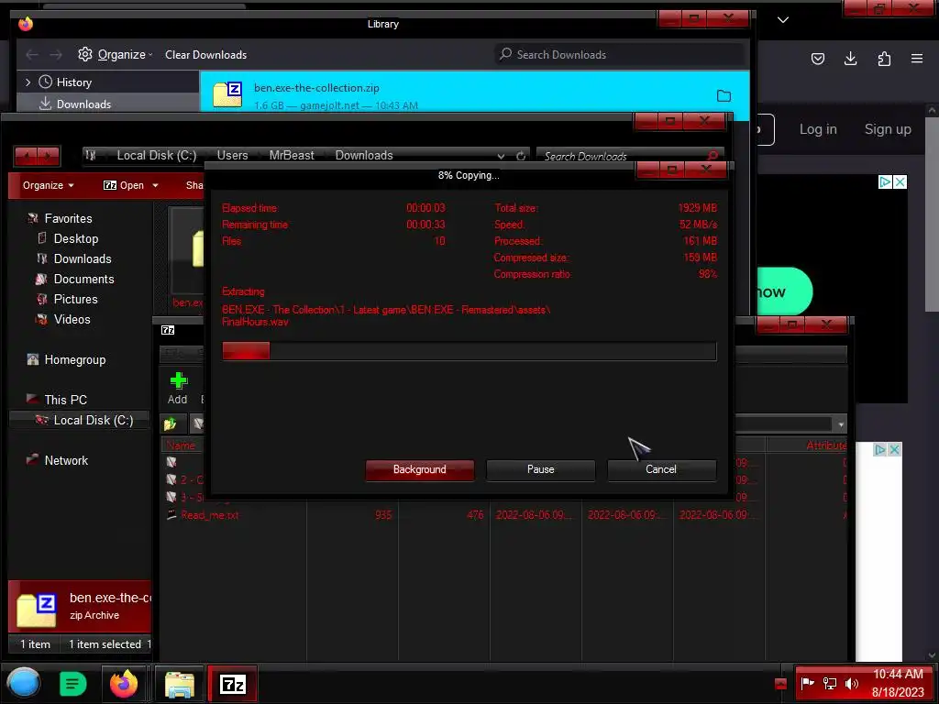The image size is (939, 704).
Task: Refresh the Explorer folder view
Action: [x=521, y=156]
